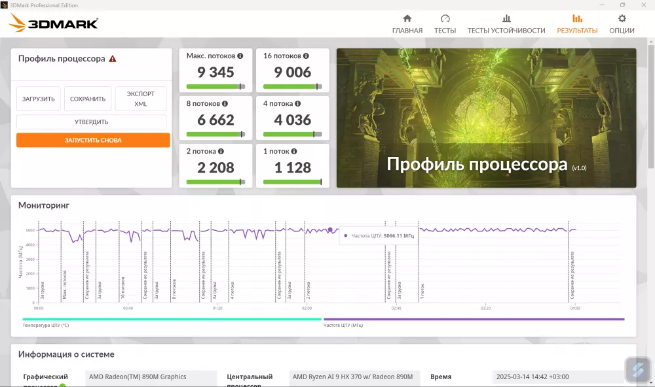The height and width of the screenshot is (387, 655).
Task: Click info icon next to 16 потоков
Action: pyautogui.click(x=306, y=56)
